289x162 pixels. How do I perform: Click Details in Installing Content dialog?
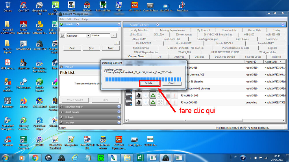pos(149,83)
